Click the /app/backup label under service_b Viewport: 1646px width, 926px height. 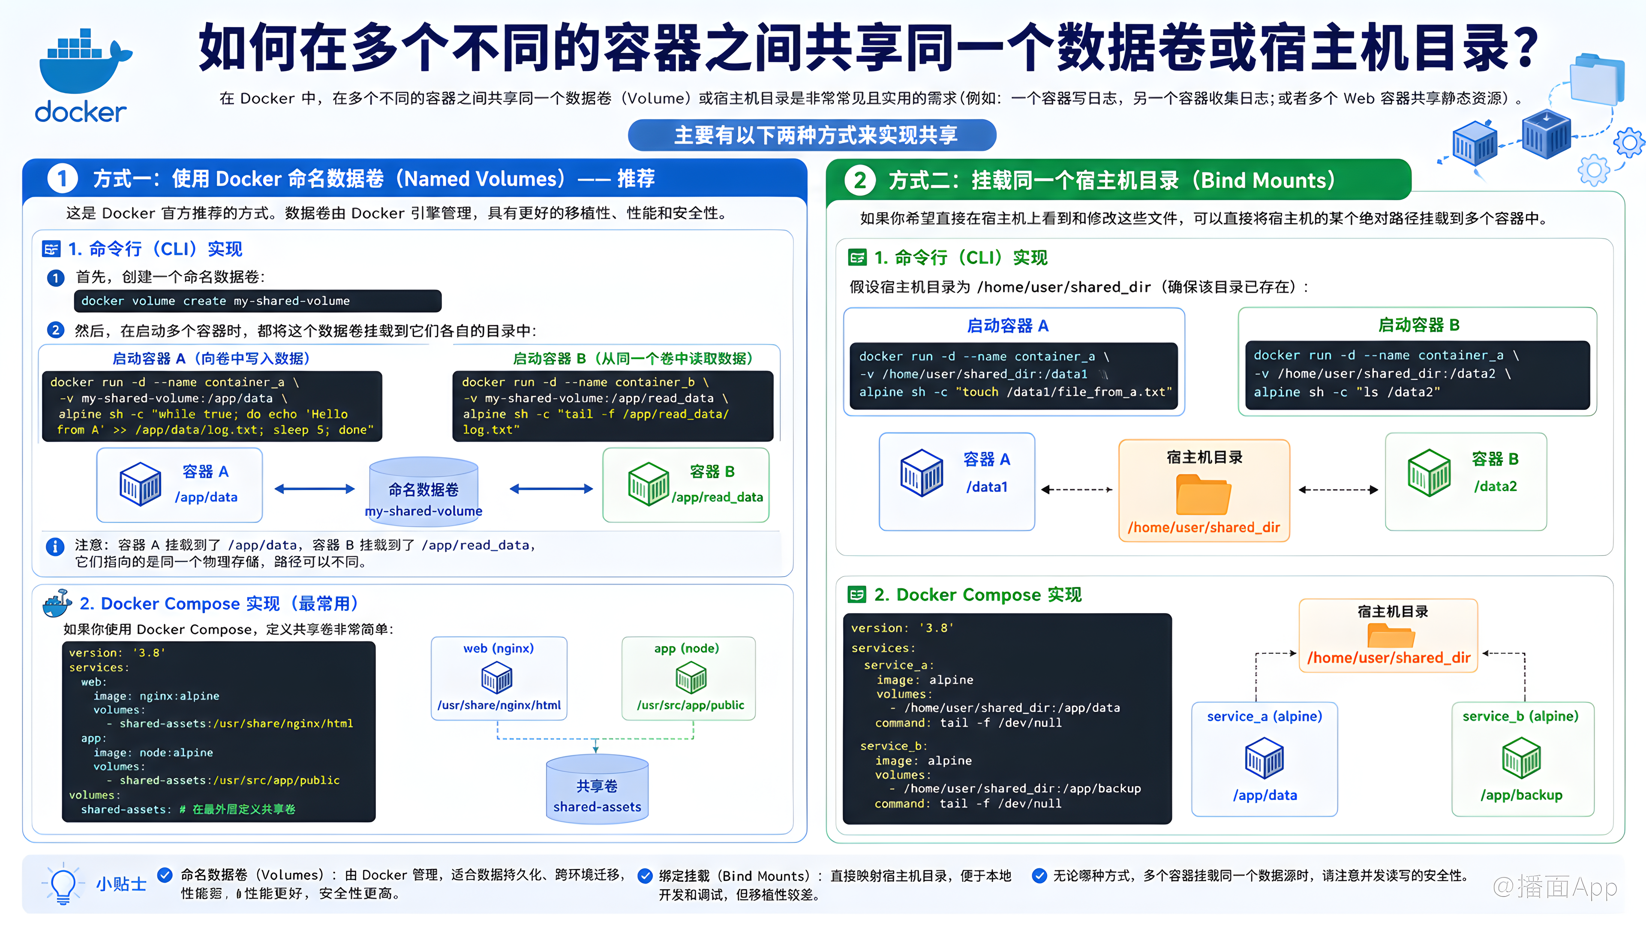point(1521,795)
